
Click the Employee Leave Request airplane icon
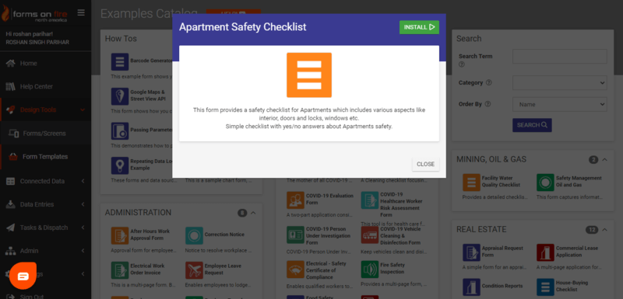coord(194,270)
